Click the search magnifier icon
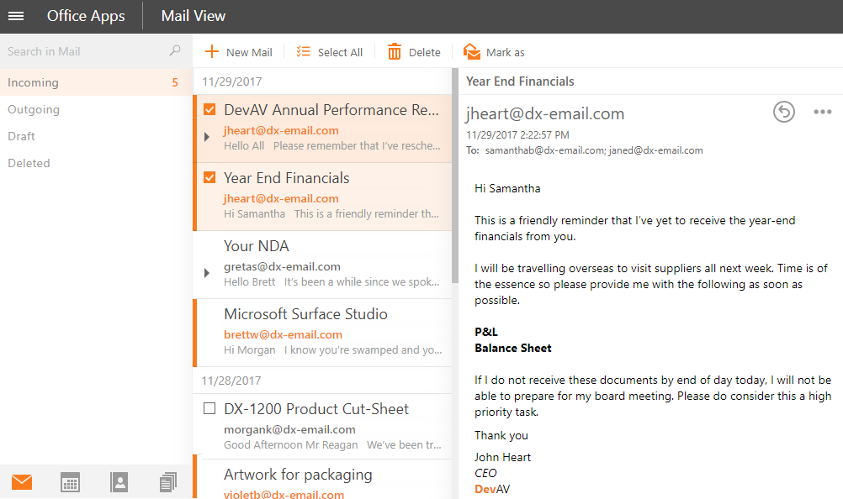The image size is (843, 499). coord(175,51)
